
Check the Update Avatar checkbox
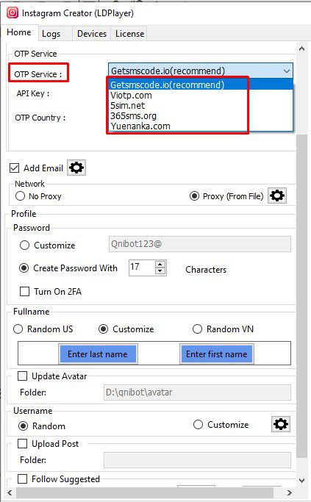[22, 376]
